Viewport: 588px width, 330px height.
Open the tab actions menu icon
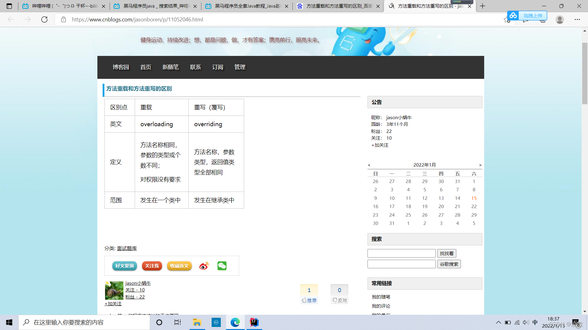[x=9, y=6]
